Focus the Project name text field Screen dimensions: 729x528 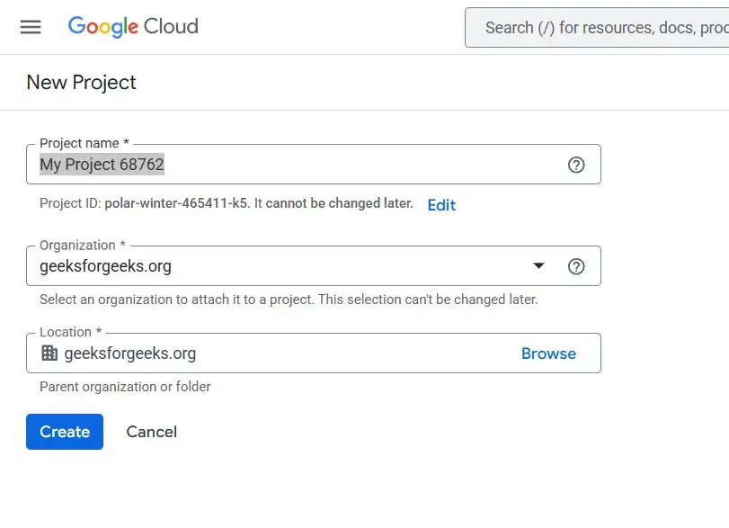pyautogui.click(x=297, y=165)
